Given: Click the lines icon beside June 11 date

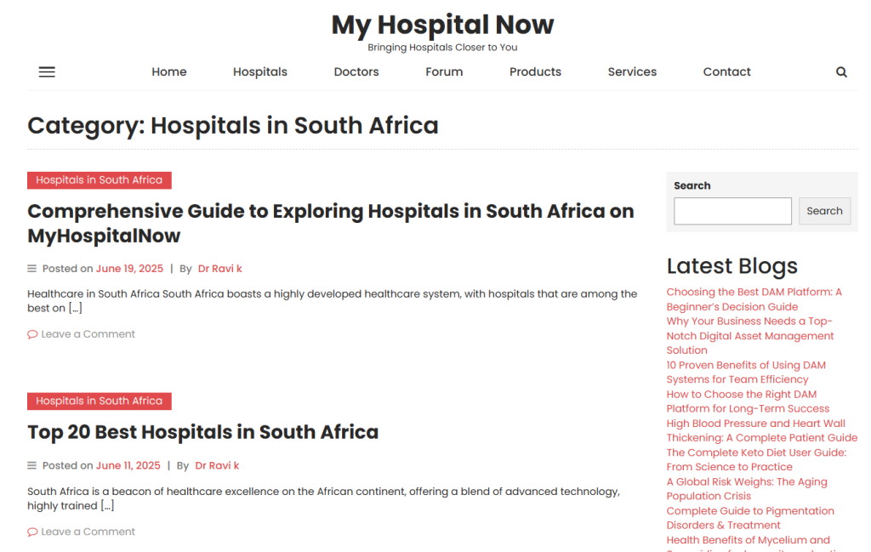Looking at the screenshot, I should coord(31,465).
